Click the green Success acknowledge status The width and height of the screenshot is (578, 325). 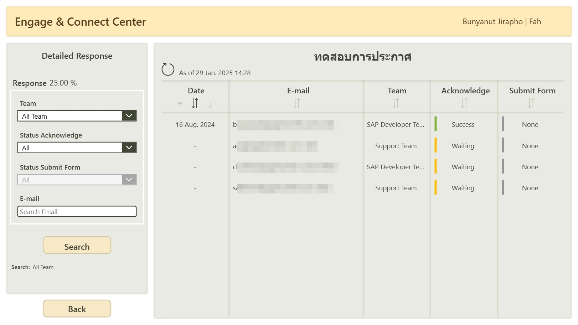463,125
